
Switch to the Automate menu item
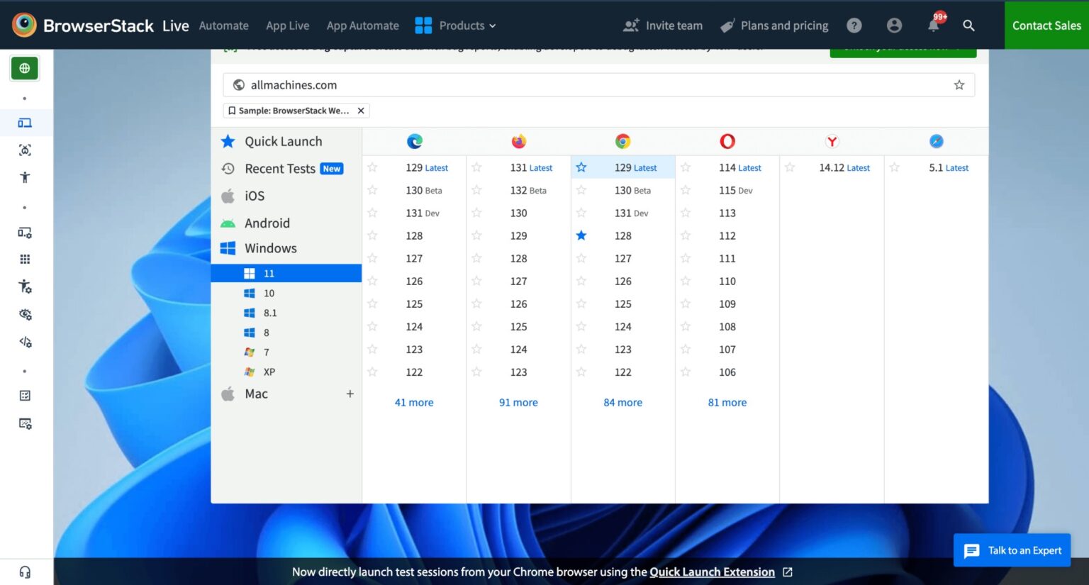[x=223, y=25]
